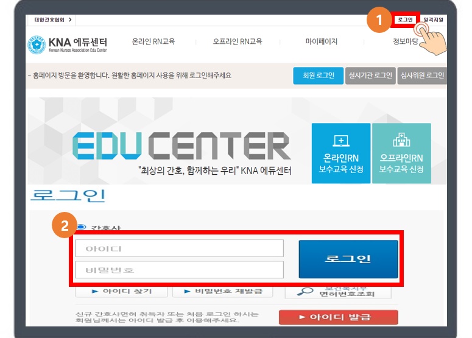The width and height of the screenshot is (472, 338).
Task: Click the chevron next to 대한간호협회
Action: point(70,20)
